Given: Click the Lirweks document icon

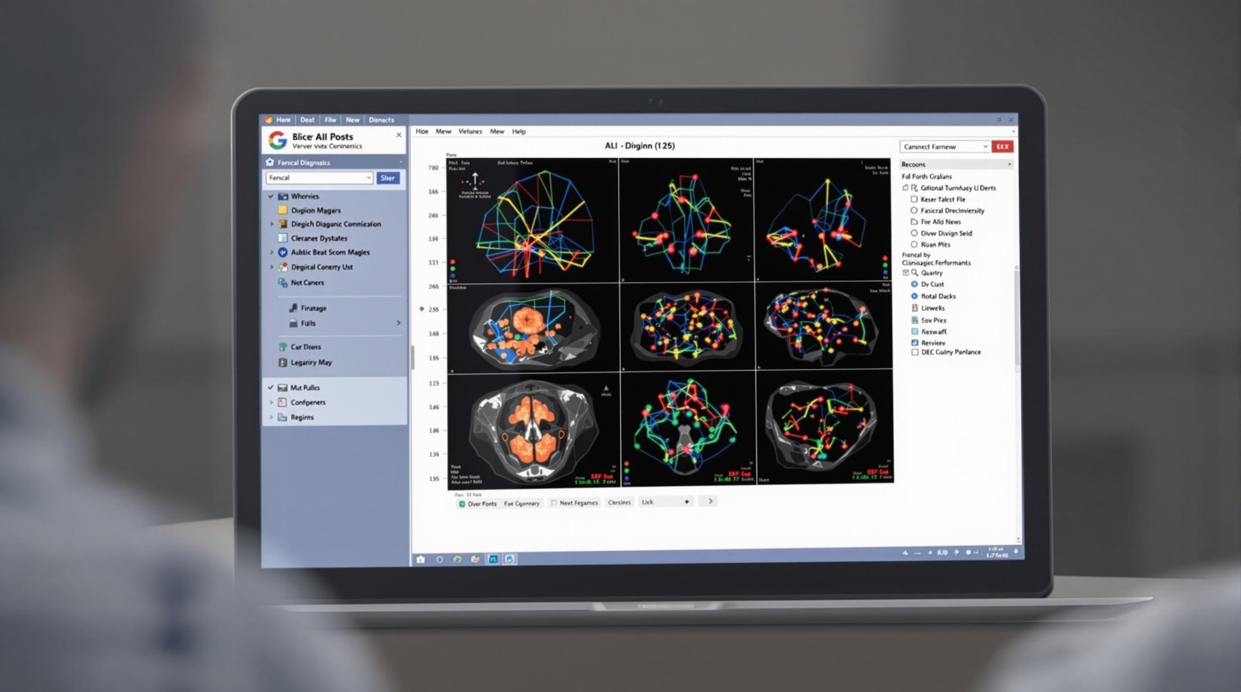Looking at the screenshot, I should [915, 308].
